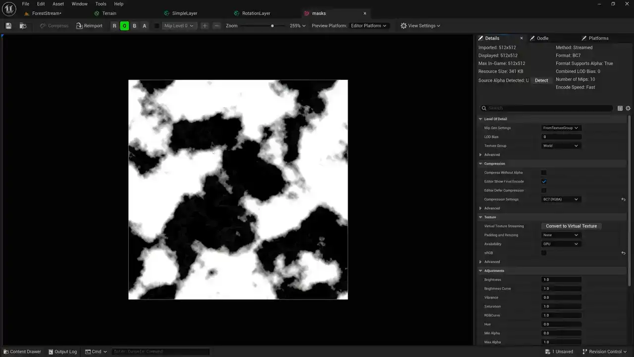Reset Compression Settings to default arrow
This screenshot has width=634, height=357.
coord(623,199)
